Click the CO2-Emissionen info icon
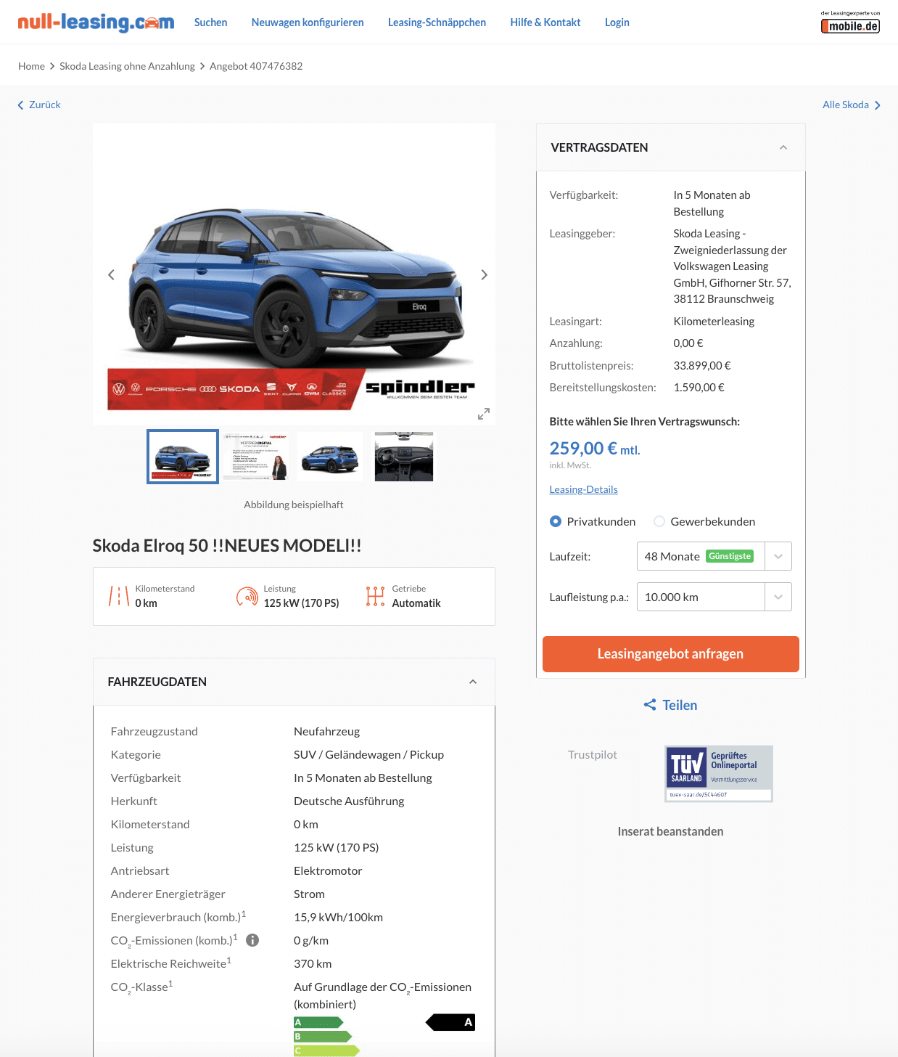Image resolution: width=898 pixels, height=1057 pixels. tap(252, 940)
